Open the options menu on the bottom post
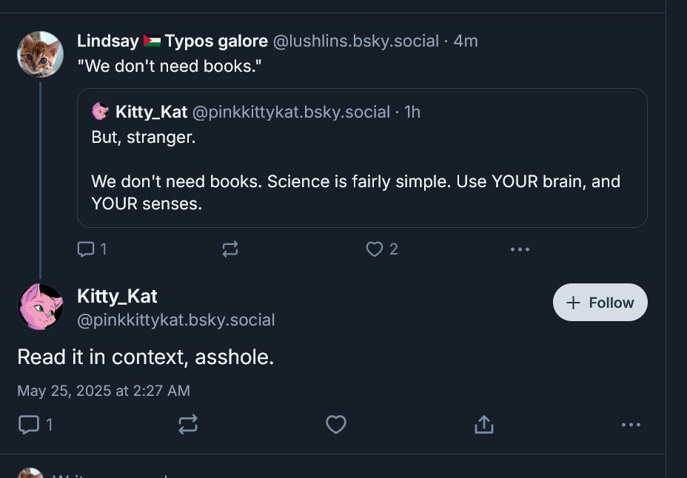This screenshot has height=478, width=687. (x=631, y=424)
